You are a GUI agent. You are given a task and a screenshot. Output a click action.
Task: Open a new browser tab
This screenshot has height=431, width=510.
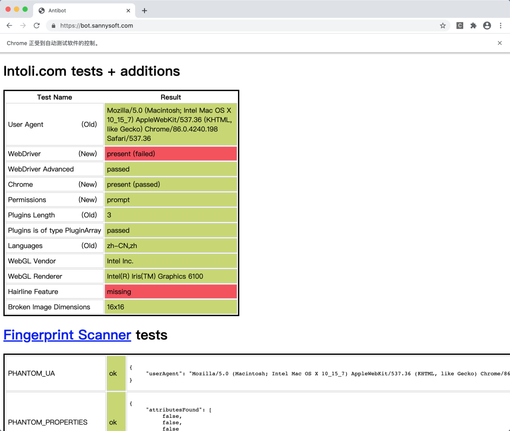coord(144,11)
